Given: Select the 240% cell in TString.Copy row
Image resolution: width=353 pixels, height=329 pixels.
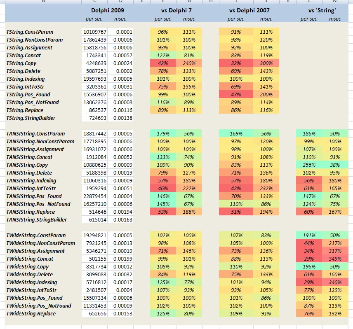Looking at the screenshot, I should [x=189, y=63].
